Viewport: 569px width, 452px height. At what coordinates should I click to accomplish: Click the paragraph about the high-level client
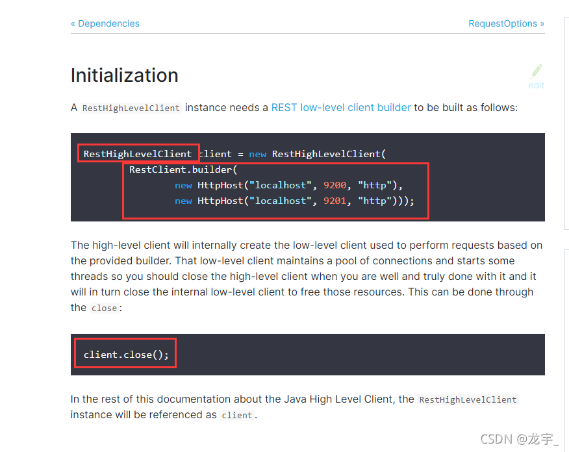click(307, 277)
